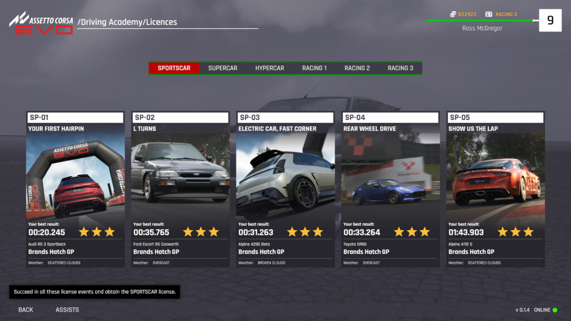
Task: Click the credits coin icon
Action: point(452,14)
